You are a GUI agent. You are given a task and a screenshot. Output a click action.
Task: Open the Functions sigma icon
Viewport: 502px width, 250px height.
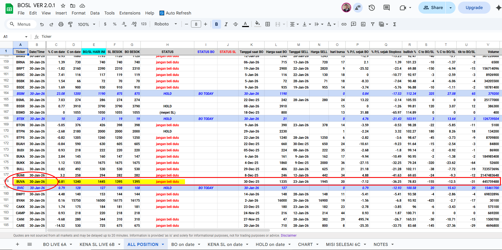(395, 24)
